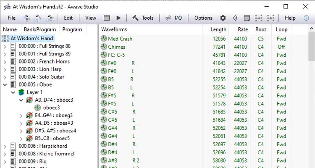Expand 000:006 Harpsichord instrument
This screenshot has width=315, height=168.
pos(5,147)
